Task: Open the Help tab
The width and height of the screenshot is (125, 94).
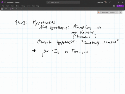Action: click(x=38, y=6)
